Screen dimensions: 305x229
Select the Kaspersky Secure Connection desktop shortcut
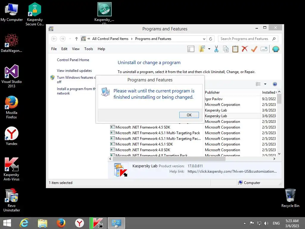35,14
